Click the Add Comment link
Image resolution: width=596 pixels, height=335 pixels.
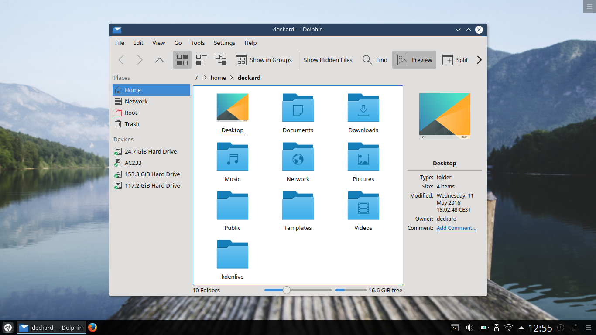click(456, 228)
